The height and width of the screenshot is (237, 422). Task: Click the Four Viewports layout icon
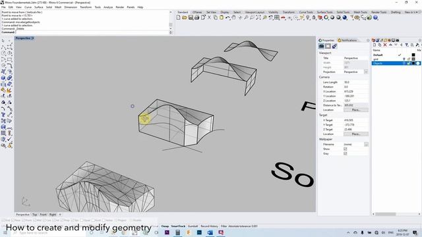point(277,18)
